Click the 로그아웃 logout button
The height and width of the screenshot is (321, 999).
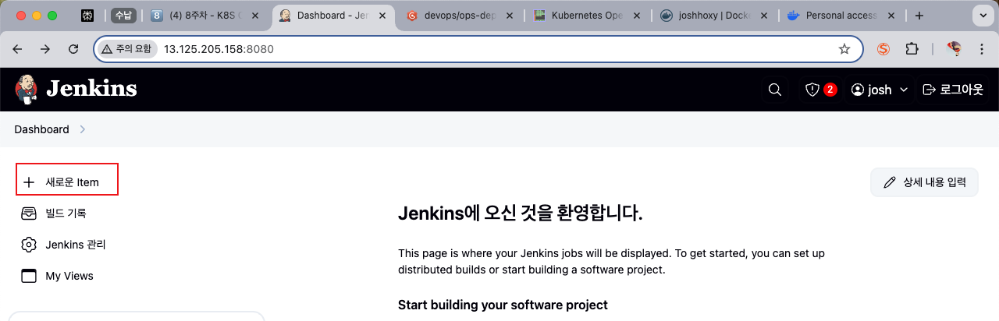point(953,90)
